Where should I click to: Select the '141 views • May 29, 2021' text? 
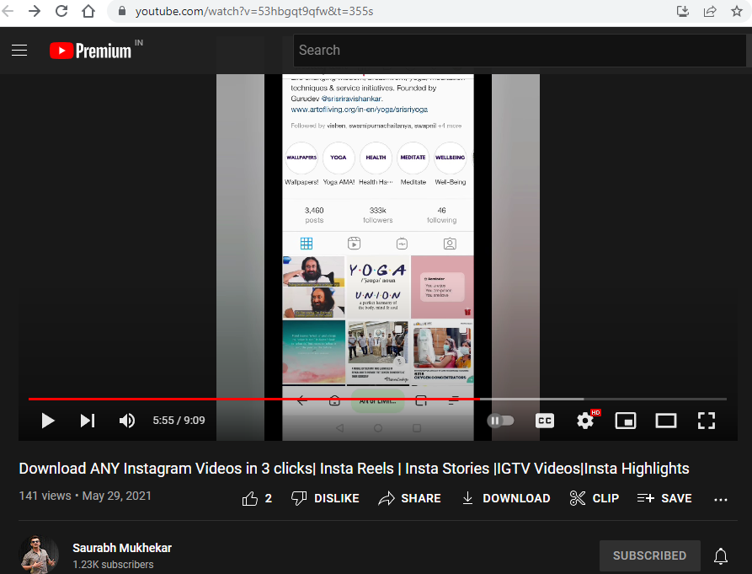85,496
